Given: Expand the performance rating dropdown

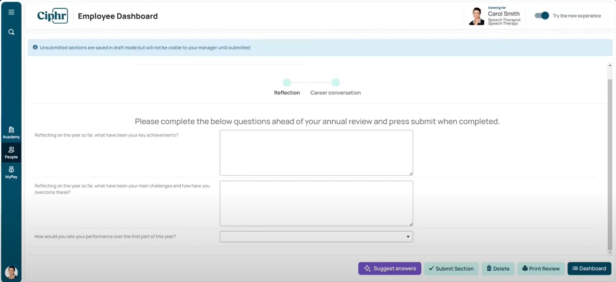Looking at the screenshot, I should (x=316, y=237).
